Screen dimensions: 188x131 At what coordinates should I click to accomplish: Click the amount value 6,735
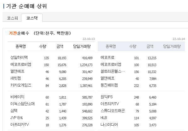click(x=153, y=86)
